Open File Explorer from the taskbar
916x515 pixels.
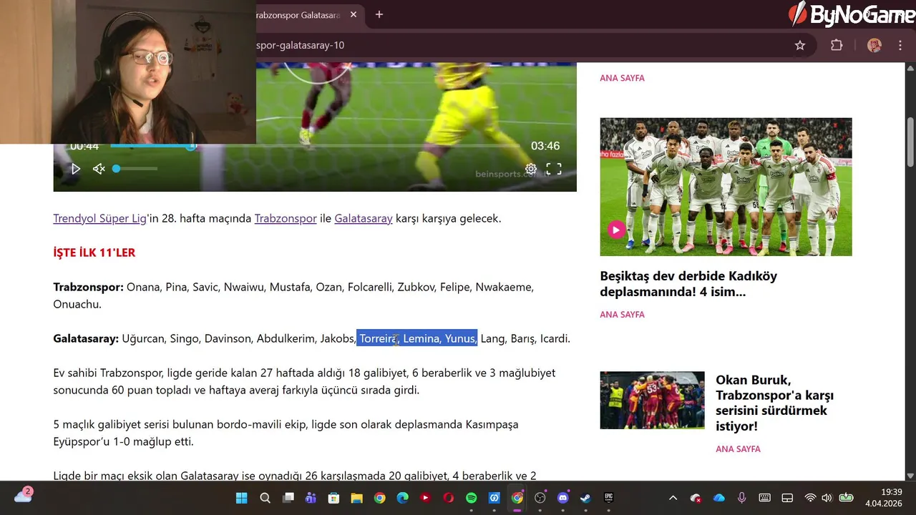(x=356, y=498)
